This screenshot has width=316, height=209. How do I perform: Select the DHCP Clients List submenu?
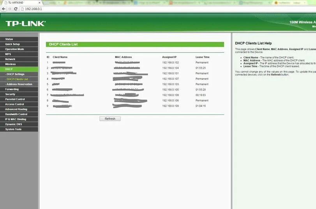pos(19,79)
